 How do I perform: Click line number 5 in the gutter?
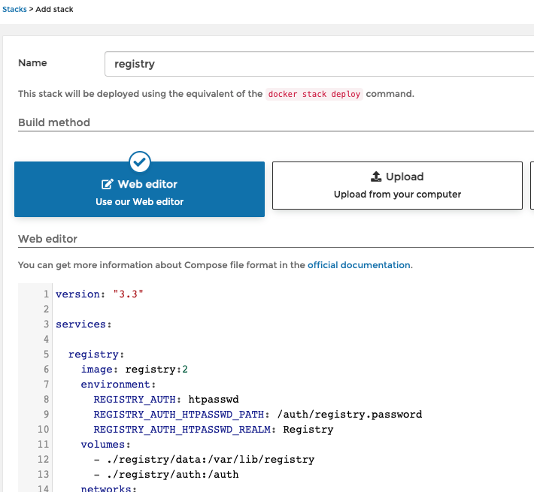pyautogui.click(x=46, y=355)
